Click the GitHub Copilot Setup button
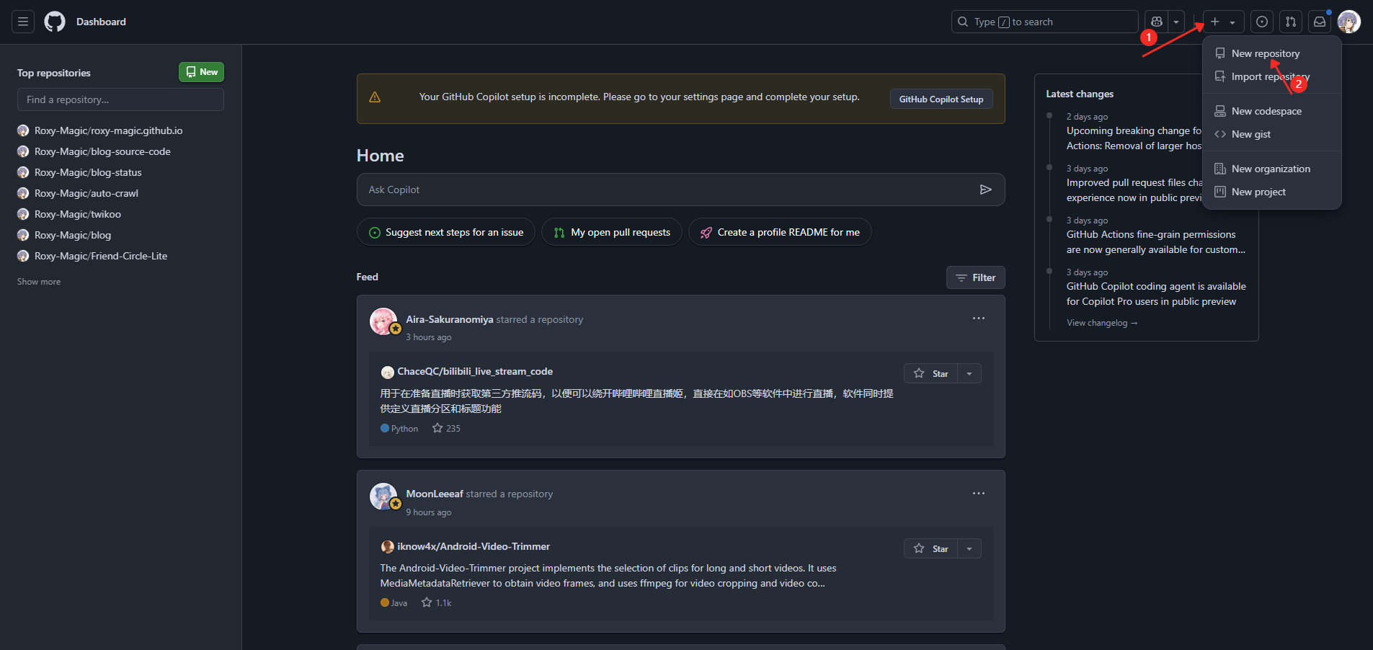The image size is (1373, 650). (x=941, y=99)
